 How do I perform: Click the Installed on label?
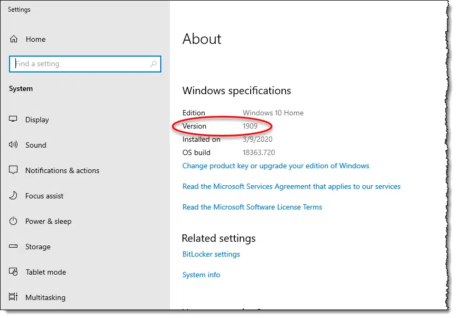201,139
